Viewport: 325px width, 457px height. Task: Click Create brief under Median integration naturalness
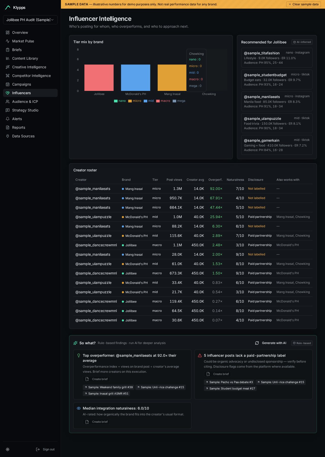96,422
